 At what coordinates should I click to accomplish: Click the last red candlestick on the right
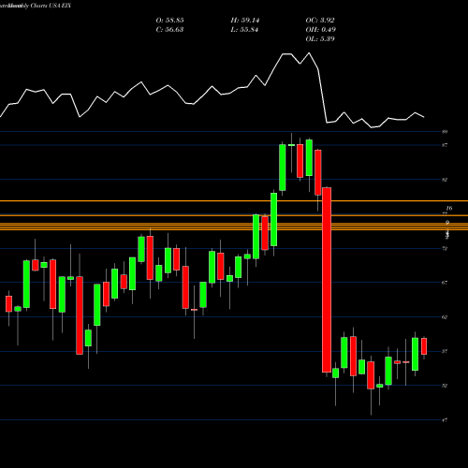point(424,346)
